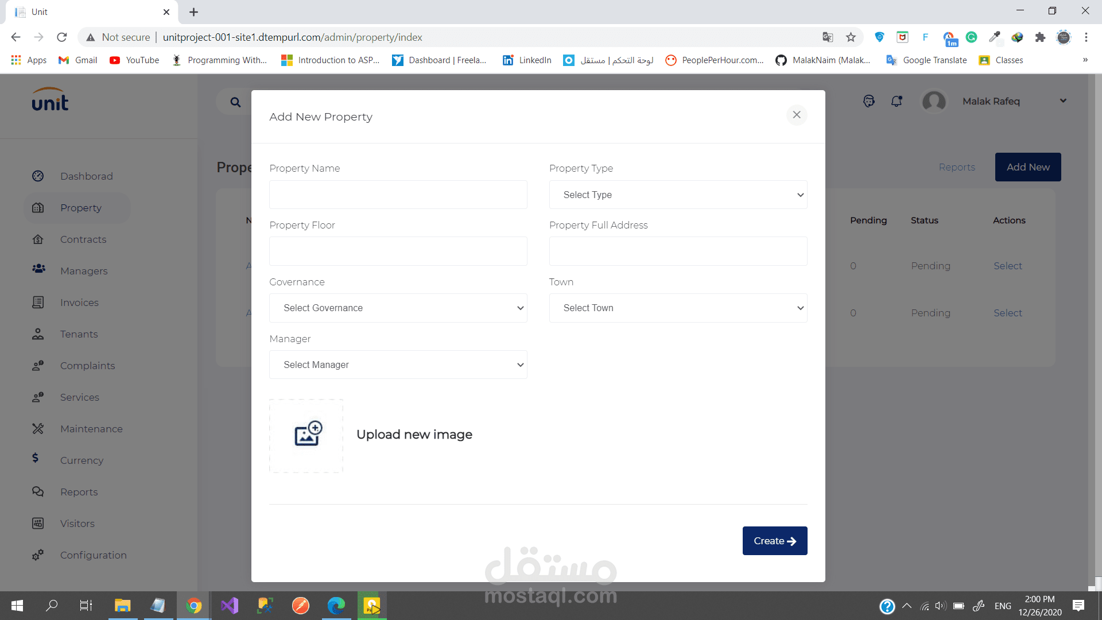Click the search magnifier icon

[235, 102]
